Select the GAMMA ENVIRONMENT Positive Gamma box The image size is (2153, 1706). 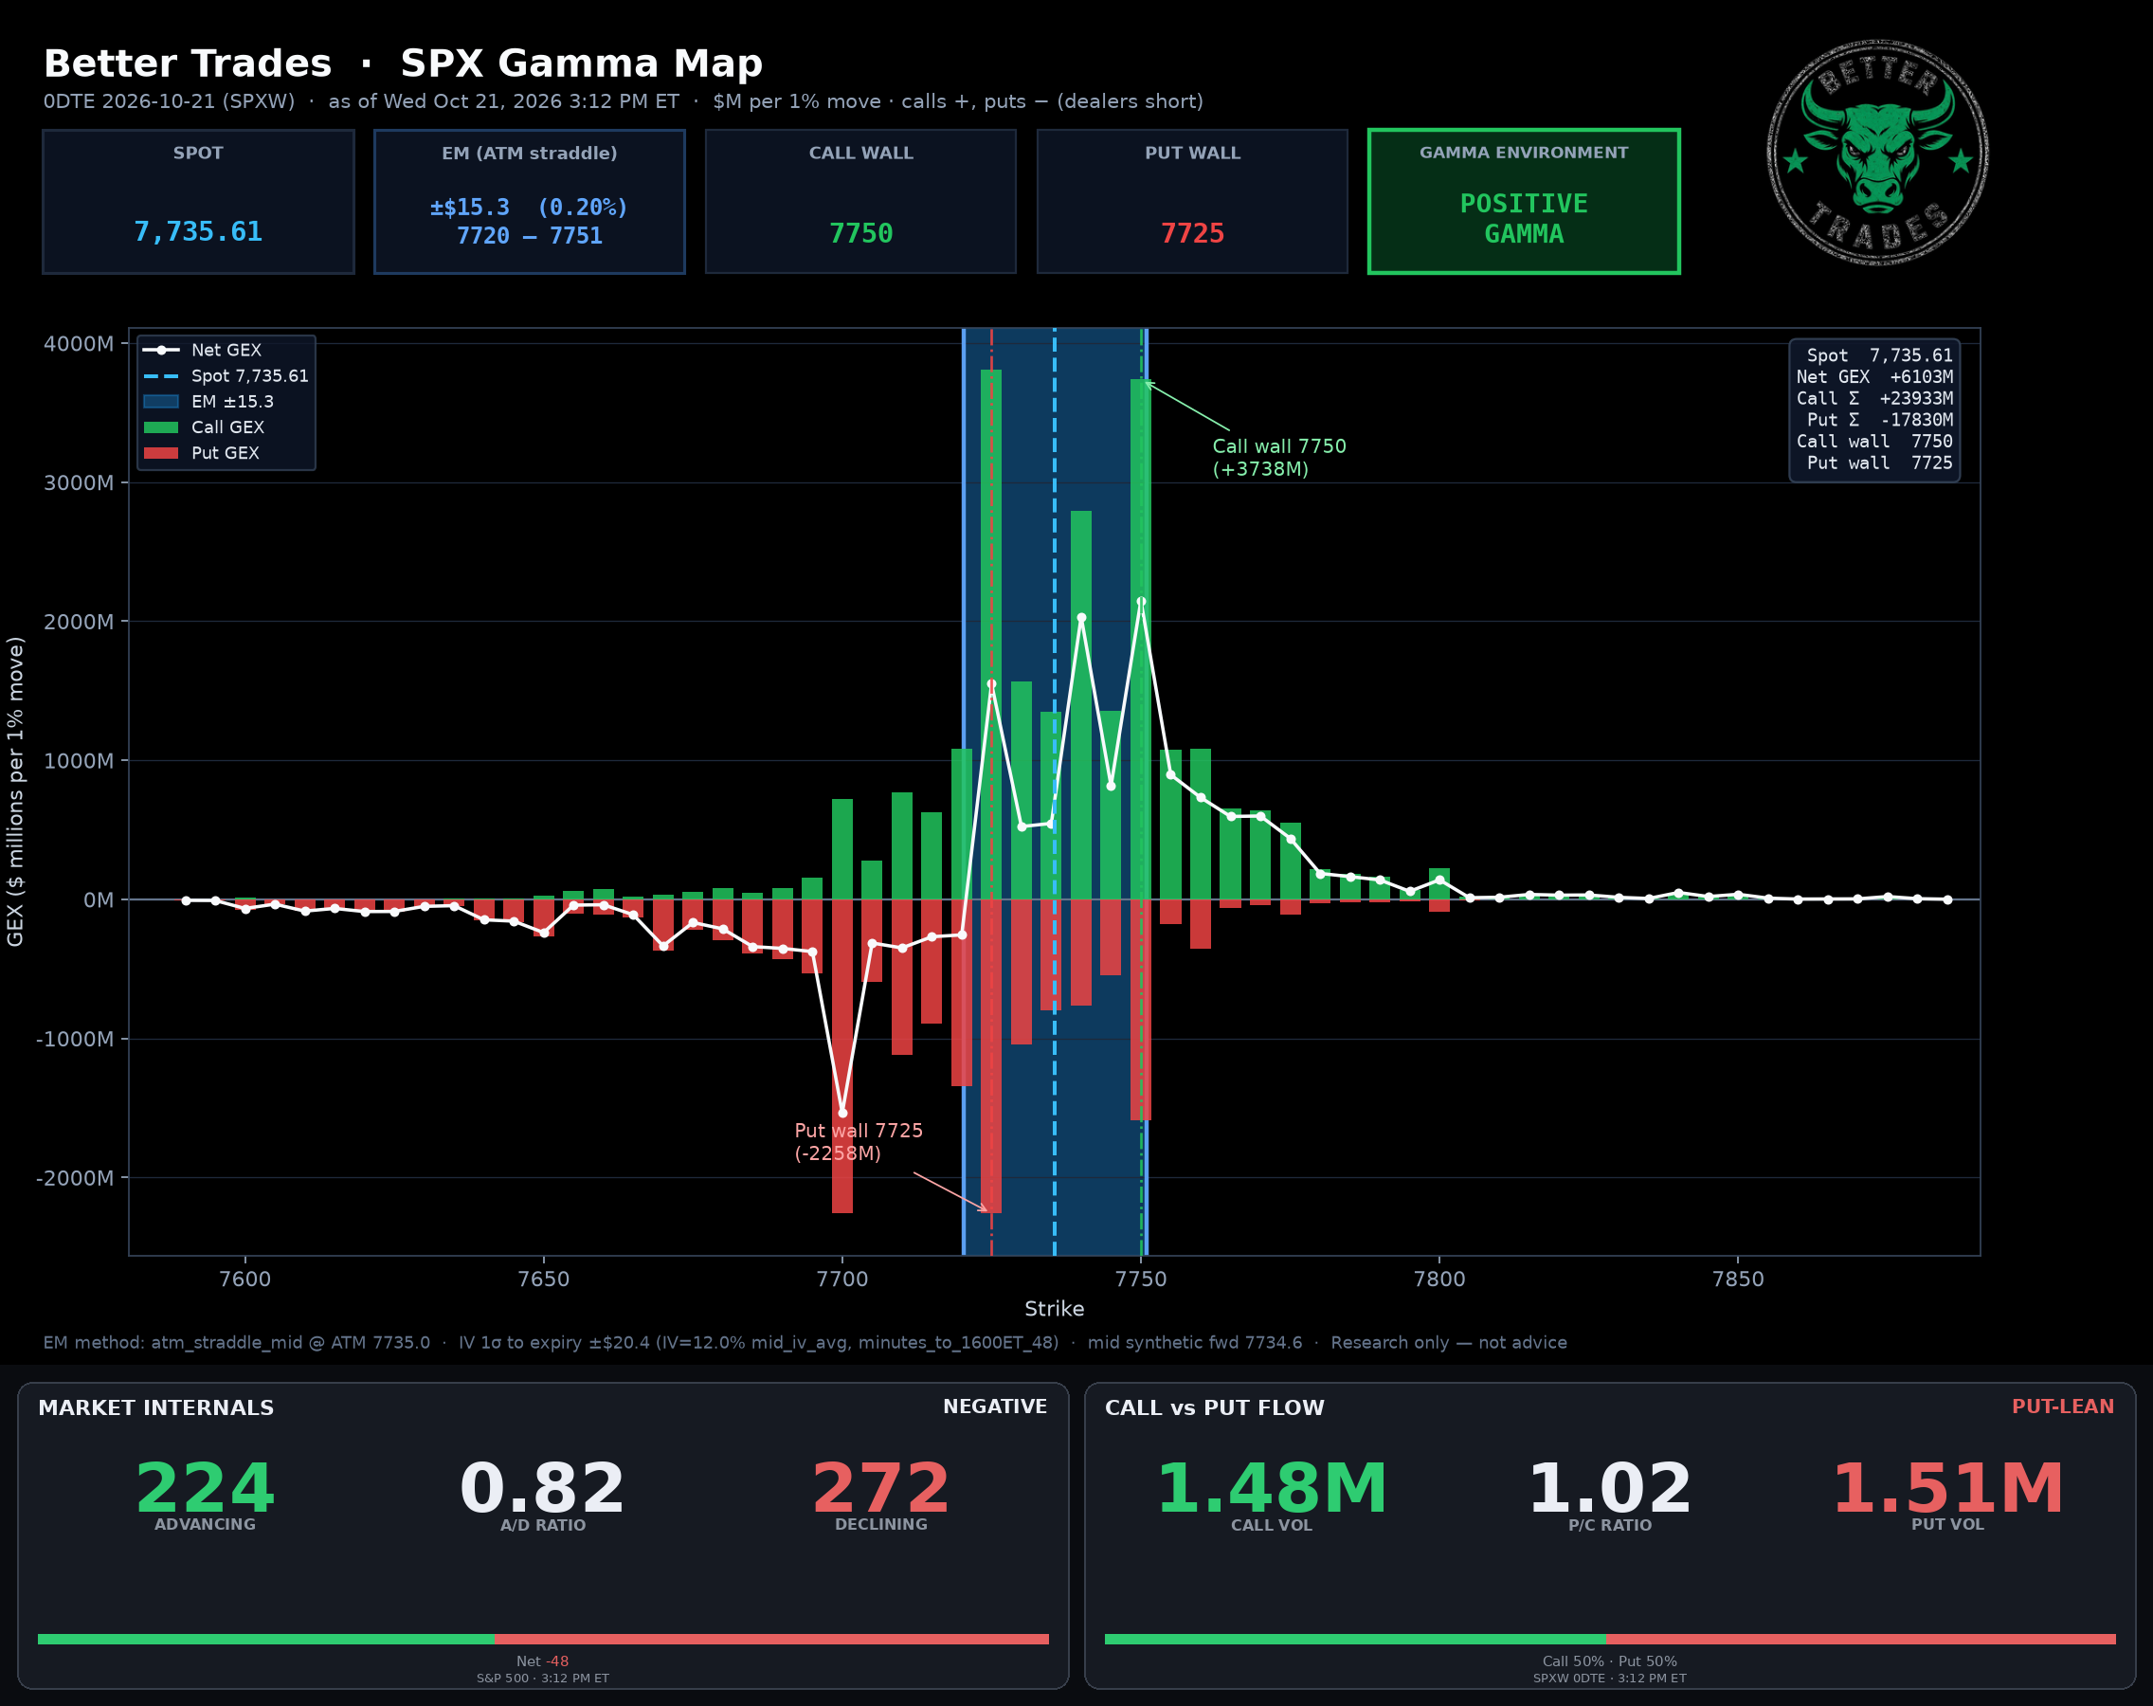pos(1524,201)
